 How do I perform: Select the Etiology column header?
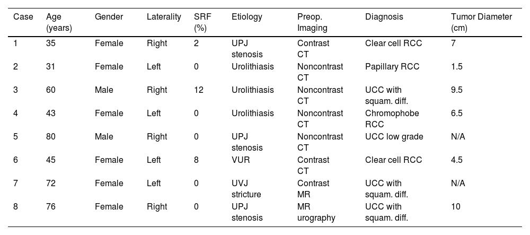pyautogui.click(x=246, y=17)
